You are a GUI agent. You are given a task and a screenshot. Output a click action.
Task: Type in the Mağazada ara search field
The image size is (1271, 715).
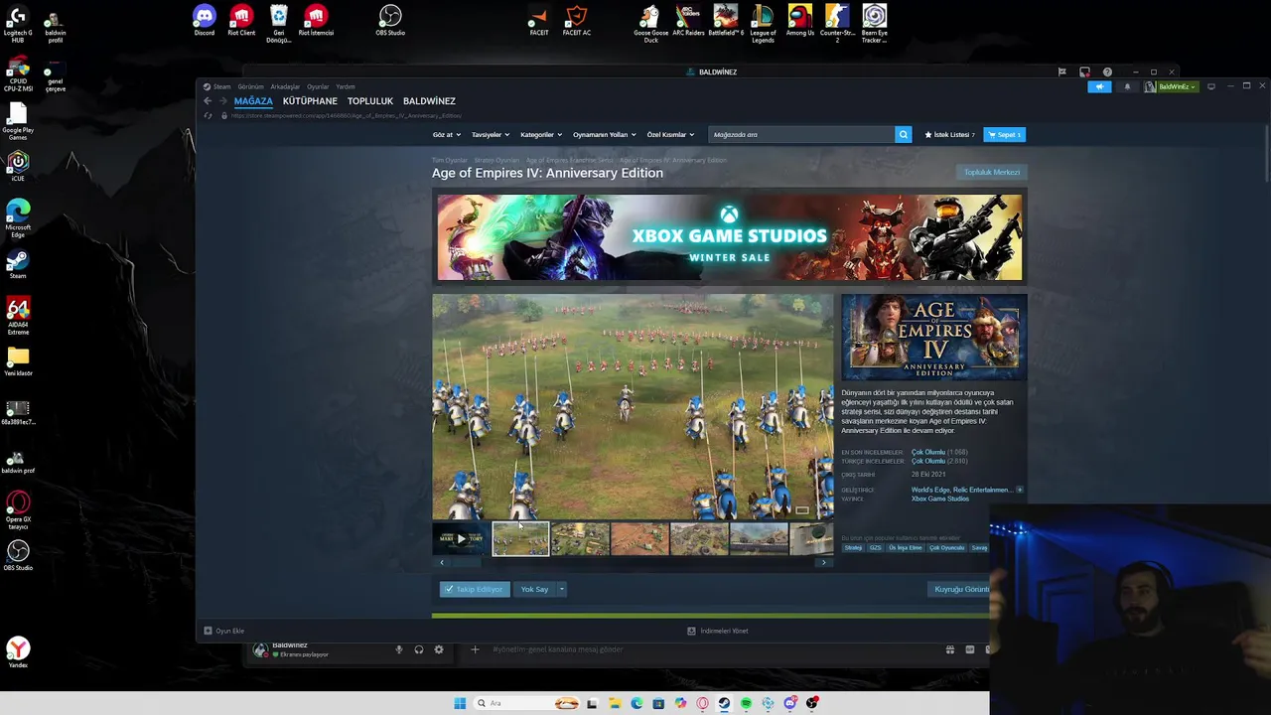pyautogui.click(x=800, y=134)
